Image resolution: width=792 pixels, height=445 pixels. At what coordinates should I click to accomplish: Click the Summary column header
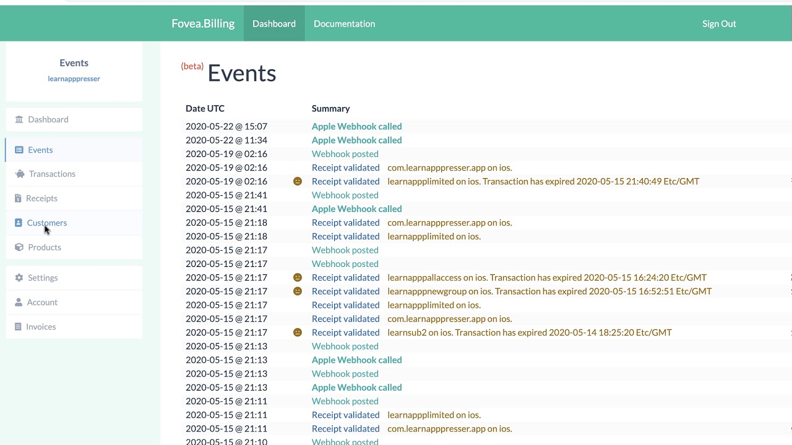330,108
